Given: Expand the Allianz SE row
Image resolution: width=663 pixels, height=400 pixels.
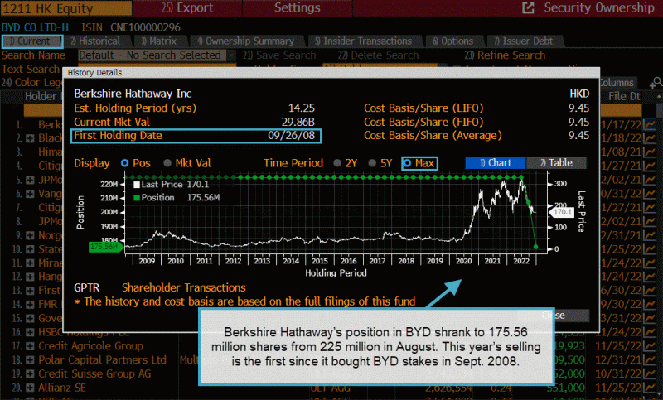Looking at the screenshot, I should point(30,388).
